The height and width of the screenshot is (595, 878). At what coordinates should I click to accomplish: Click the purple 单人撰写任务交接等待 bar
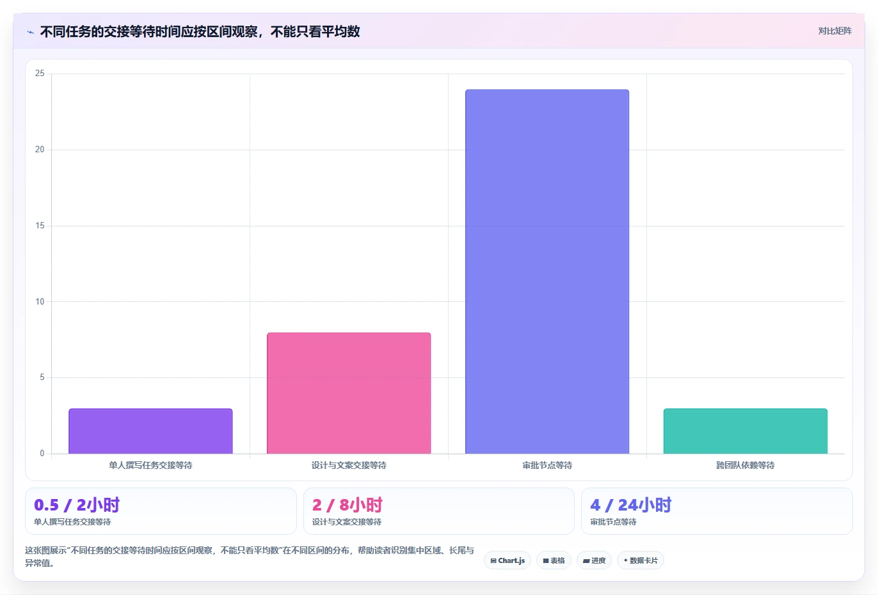pyautogui.click(x=150, y=431)
